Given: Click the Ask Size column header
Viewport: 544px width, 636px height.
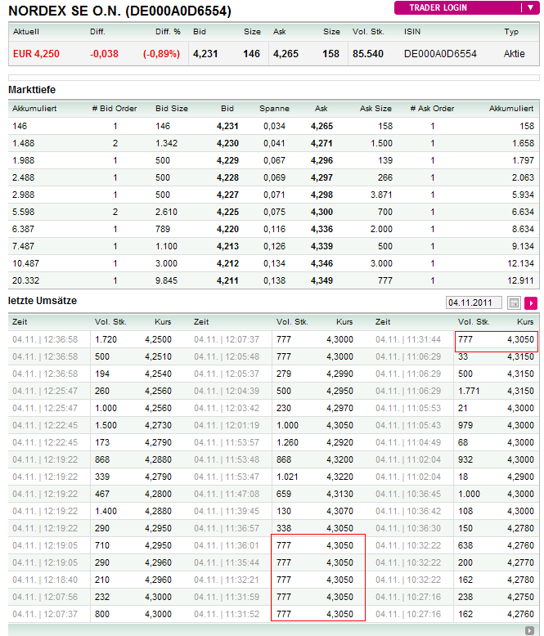Looking at the screenshot, I should pos(375,108).
